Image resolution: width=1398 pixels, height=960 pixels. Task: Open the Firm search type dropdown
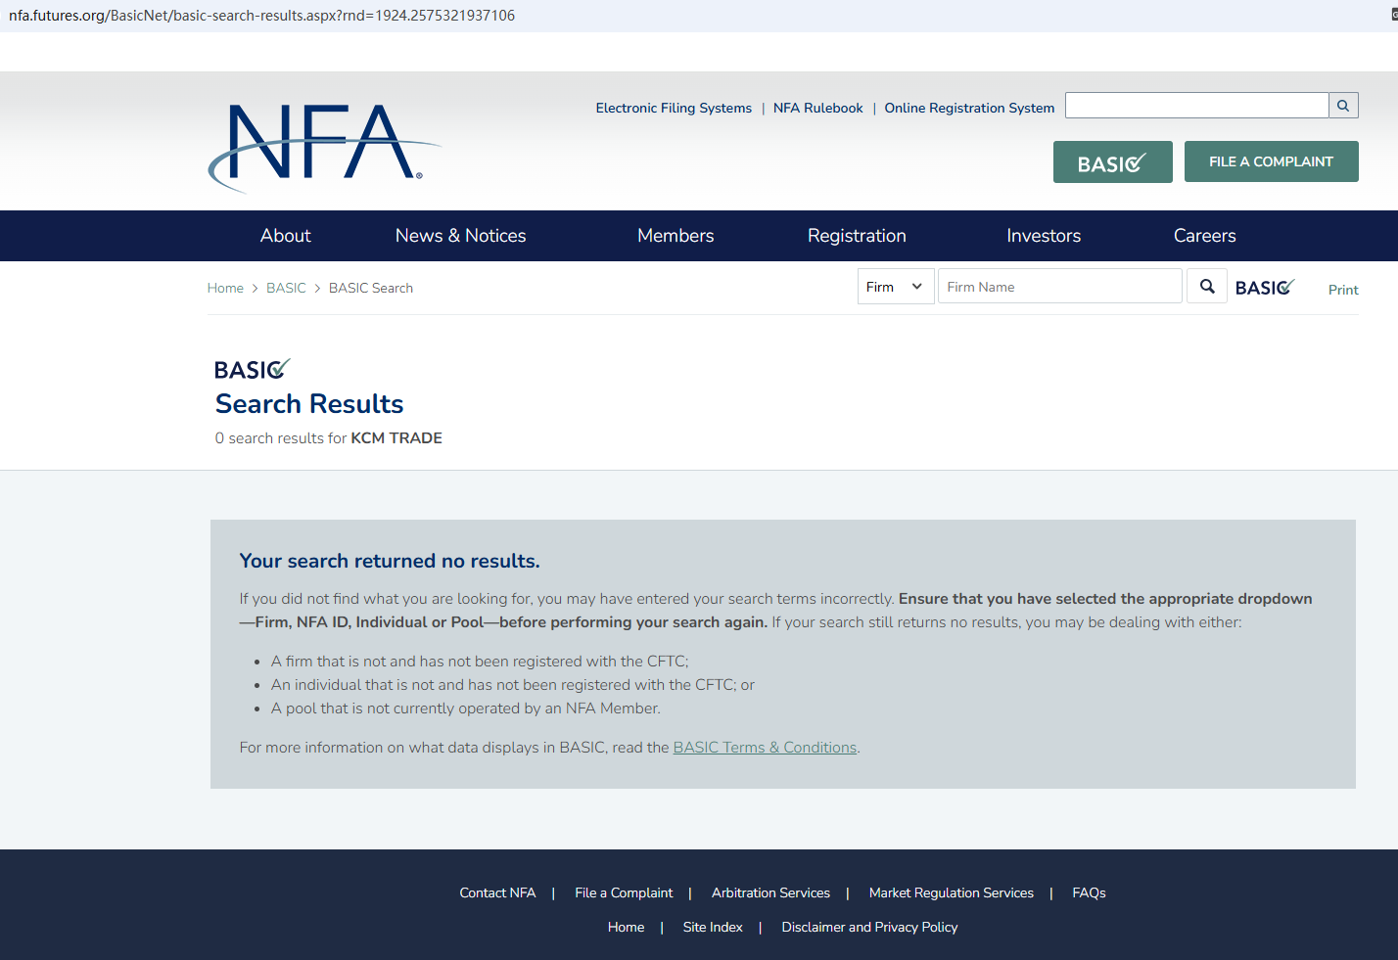coord(896,287)
